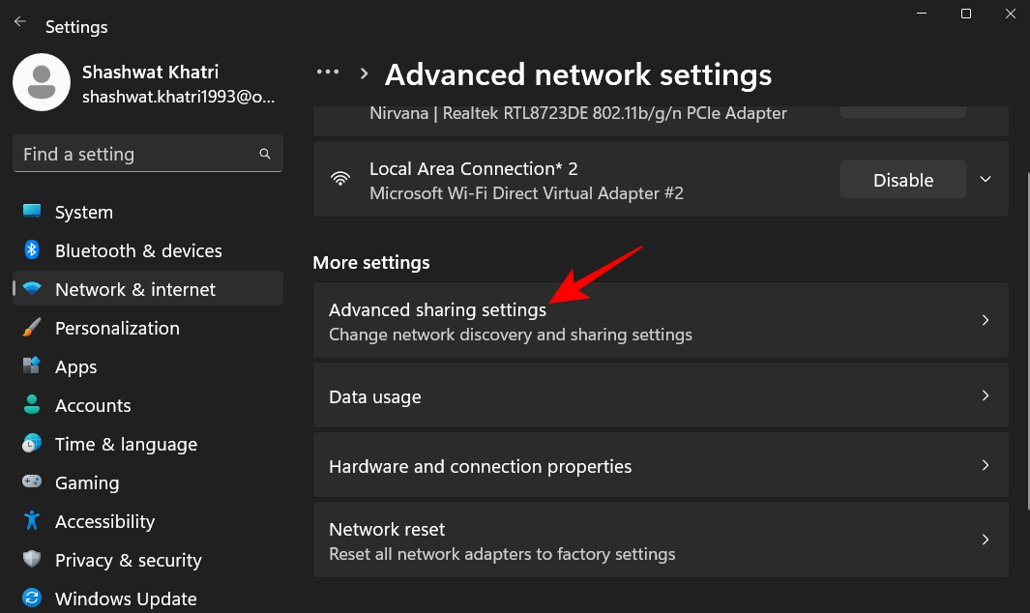
Task: Expand the Local Area Connection* 2 adapter details
Action: pyautogui.click(x=985, y=179)
